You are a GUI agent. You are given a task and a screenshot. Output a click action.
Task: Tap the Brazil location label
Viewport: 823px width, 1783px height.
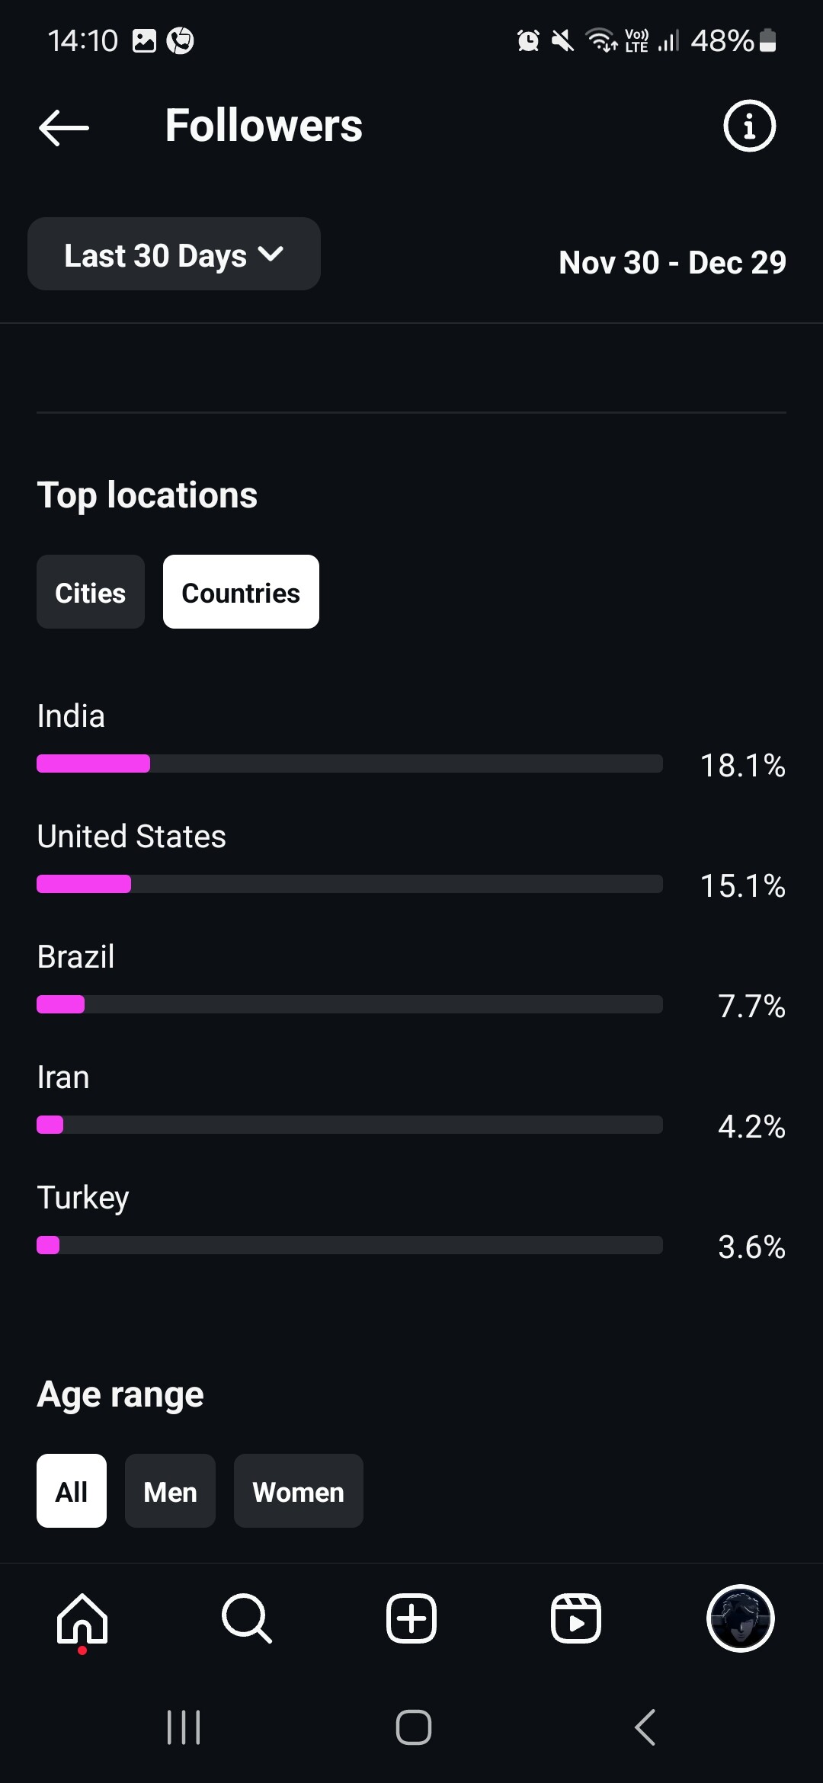click(76, 957)
